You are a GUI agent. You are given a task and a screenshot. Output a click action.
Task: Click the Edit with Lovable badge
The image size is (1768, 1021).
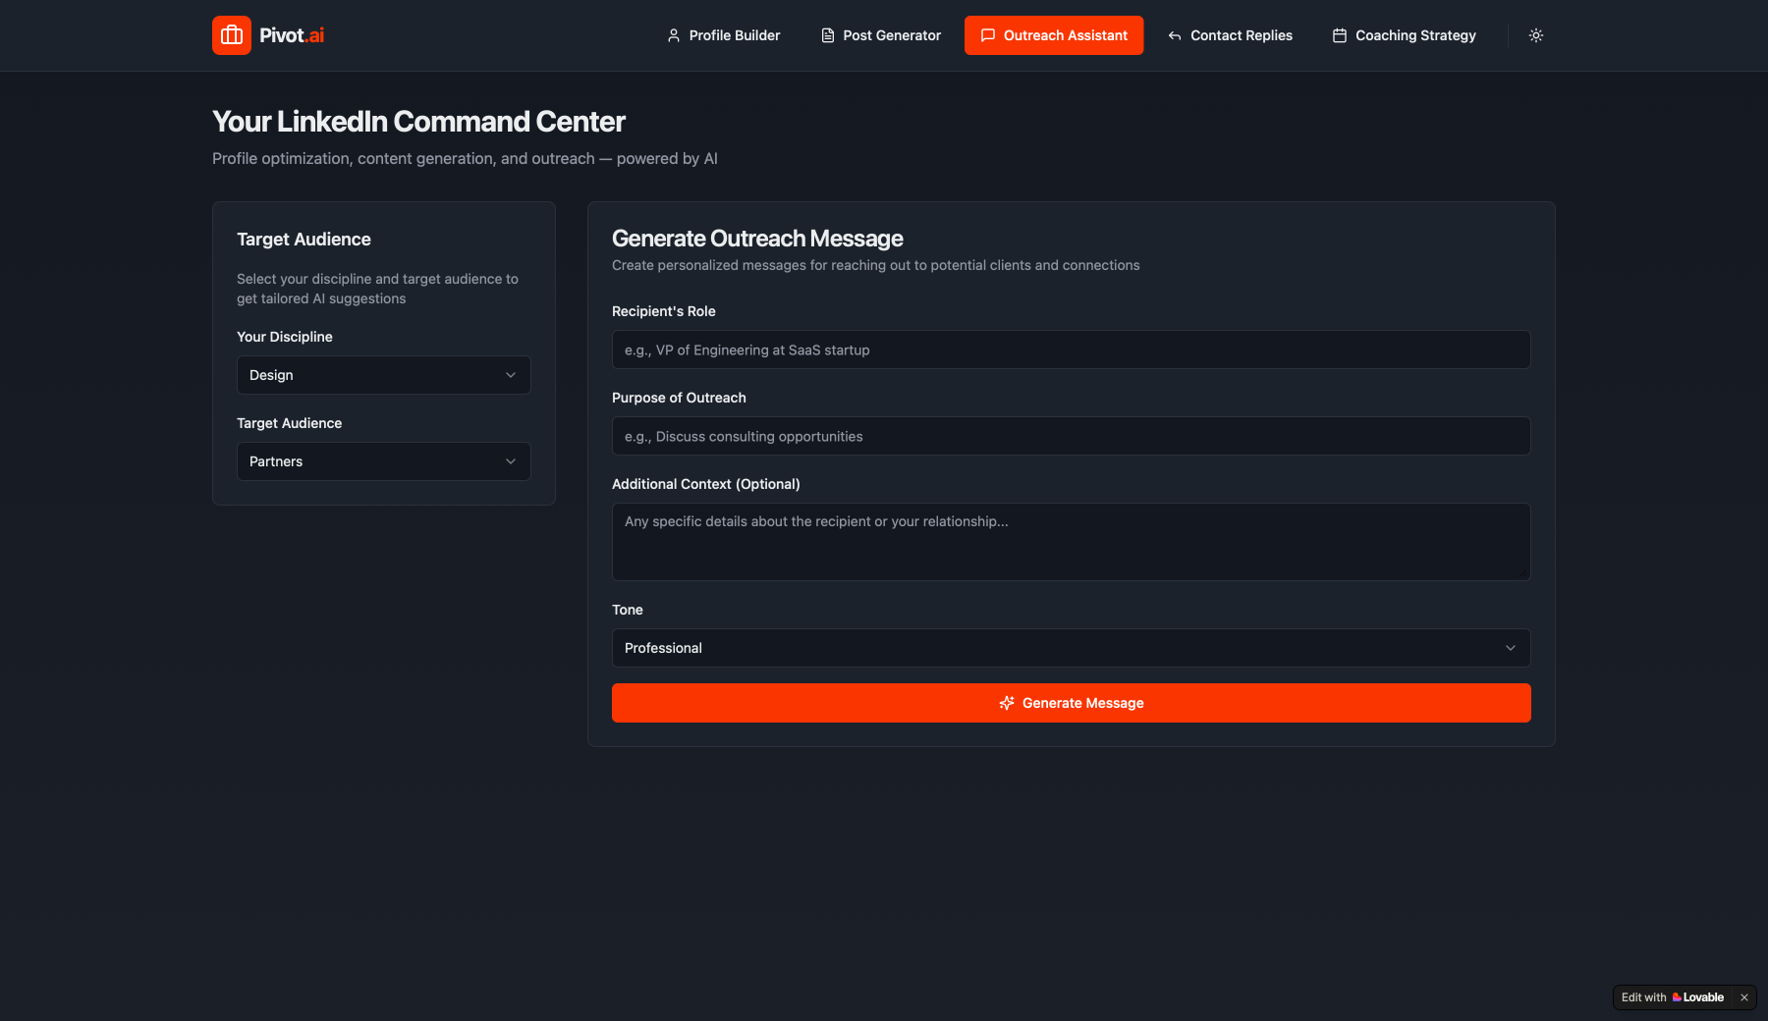pos(1673,997)
